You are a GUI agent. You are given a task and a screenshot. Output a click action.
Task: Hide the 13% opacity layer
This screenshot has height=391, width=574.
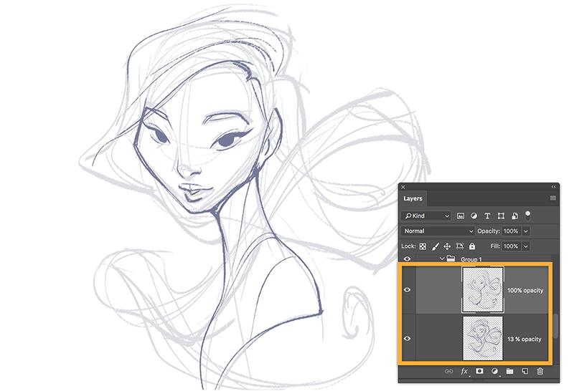click(408, 338)
